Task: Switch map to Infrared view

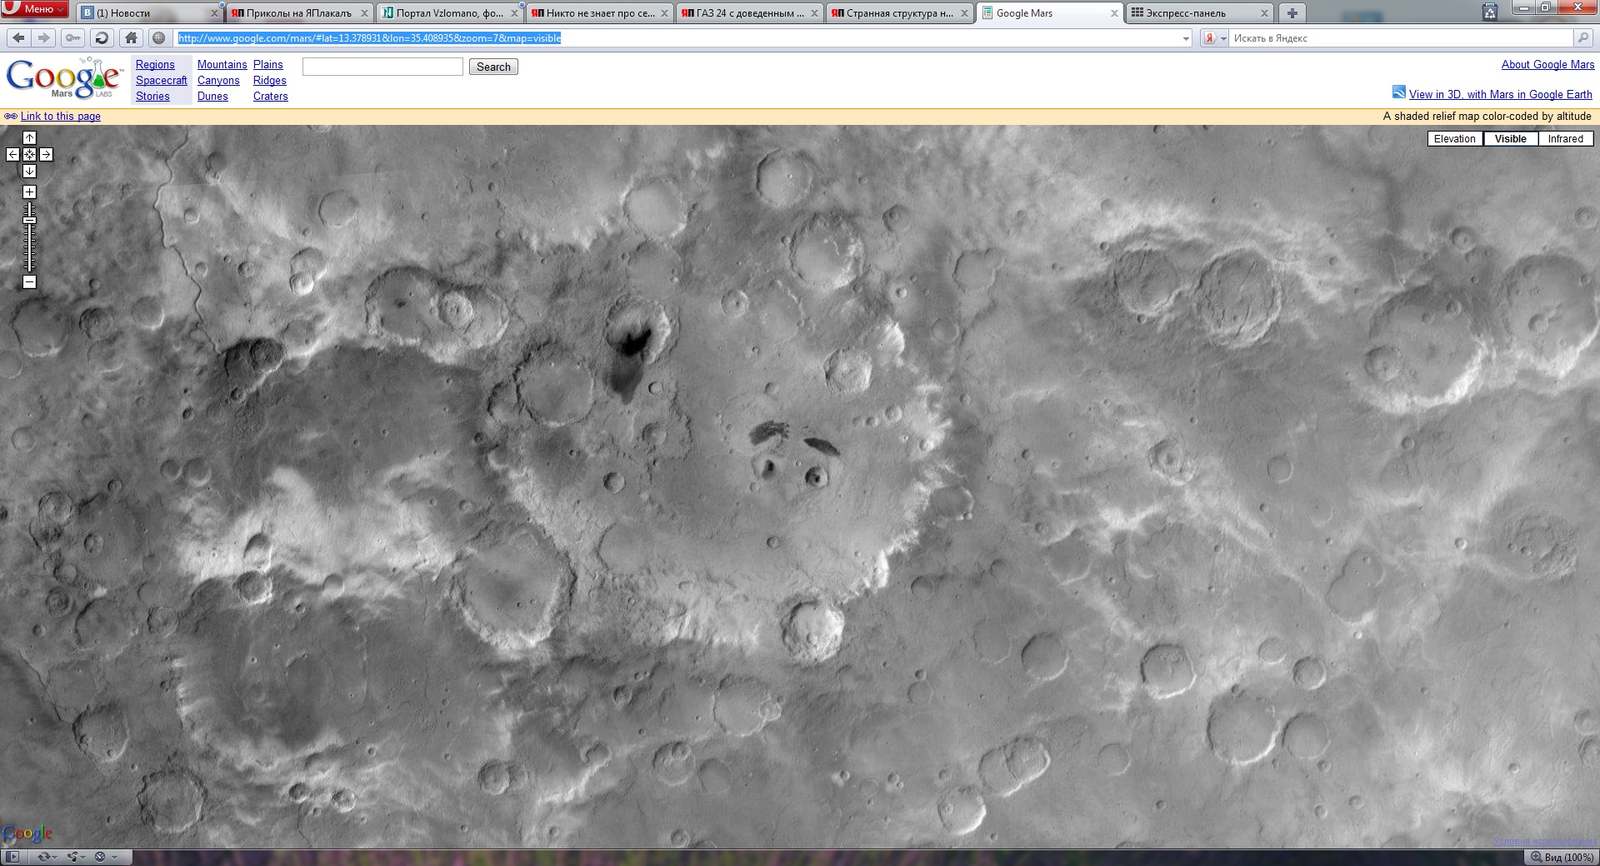Action: (1565, 139)
